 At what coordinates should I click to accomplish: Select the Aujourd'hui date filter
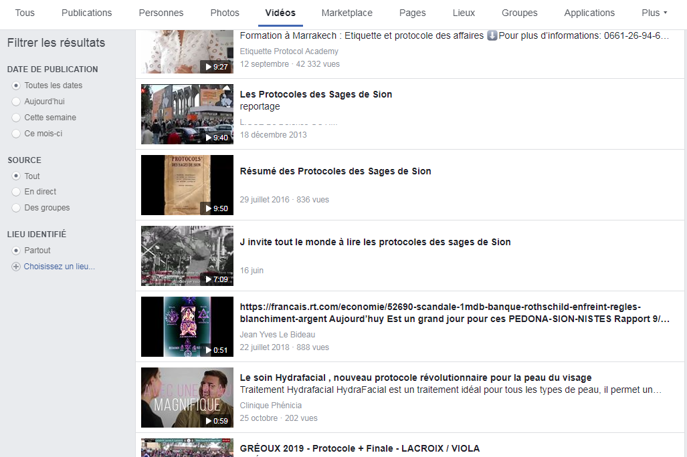pos(16,102)
